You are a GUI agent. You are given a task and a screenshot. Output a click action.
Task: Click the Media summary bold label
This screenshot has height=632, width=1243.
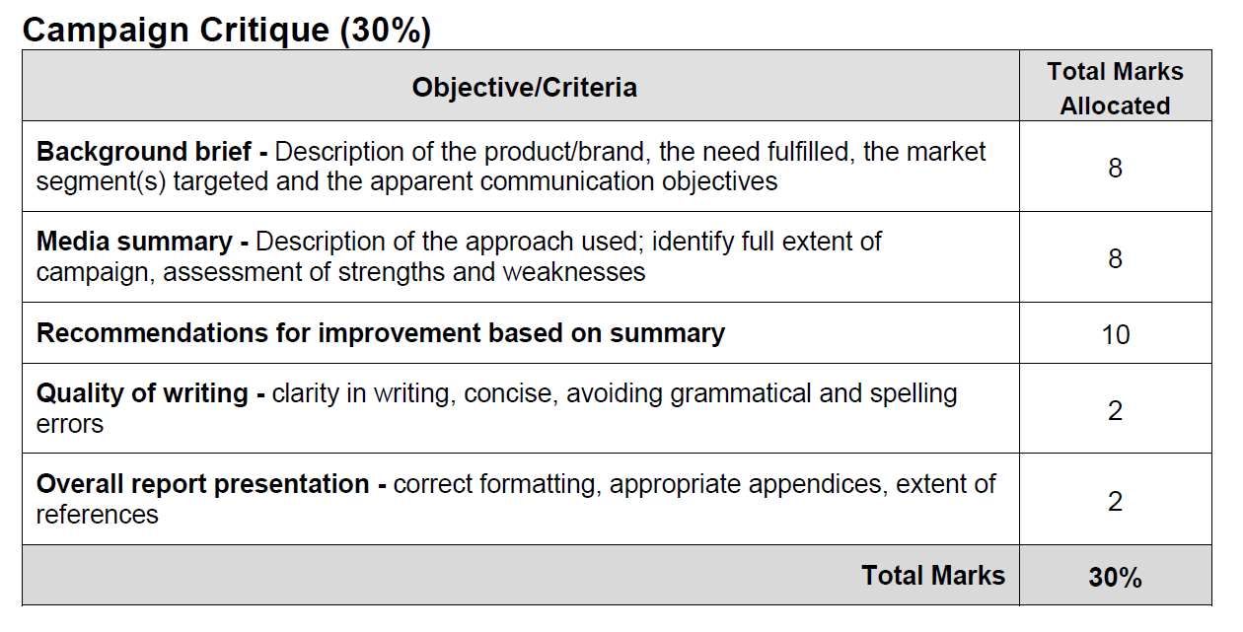click(x=142, y=242)
